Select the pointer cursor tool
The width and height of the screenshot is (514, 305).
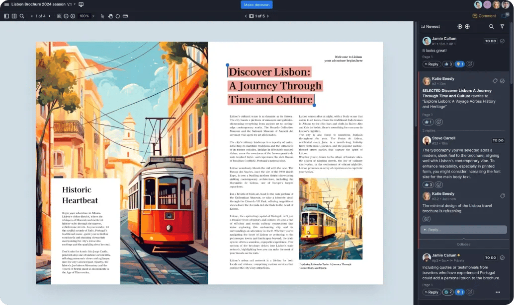point(102,15)
